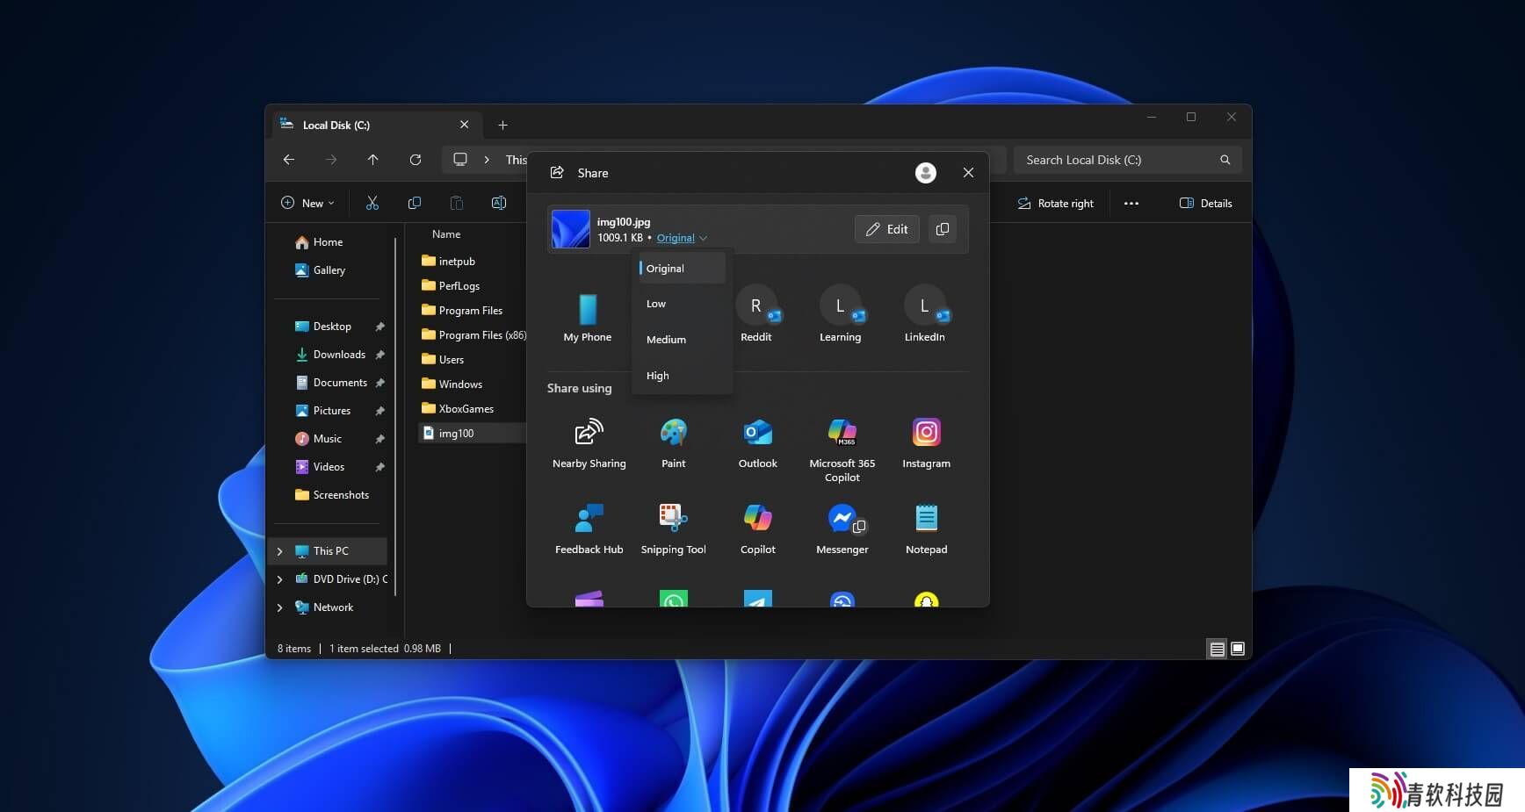
Task: Expand the Network tree node
Action: [280, 607]
